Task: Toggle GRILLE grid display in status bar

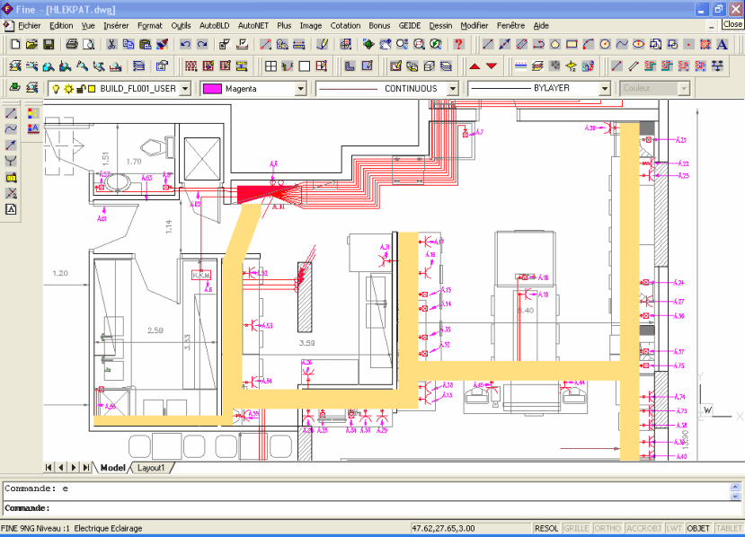Action: point(576,529)
